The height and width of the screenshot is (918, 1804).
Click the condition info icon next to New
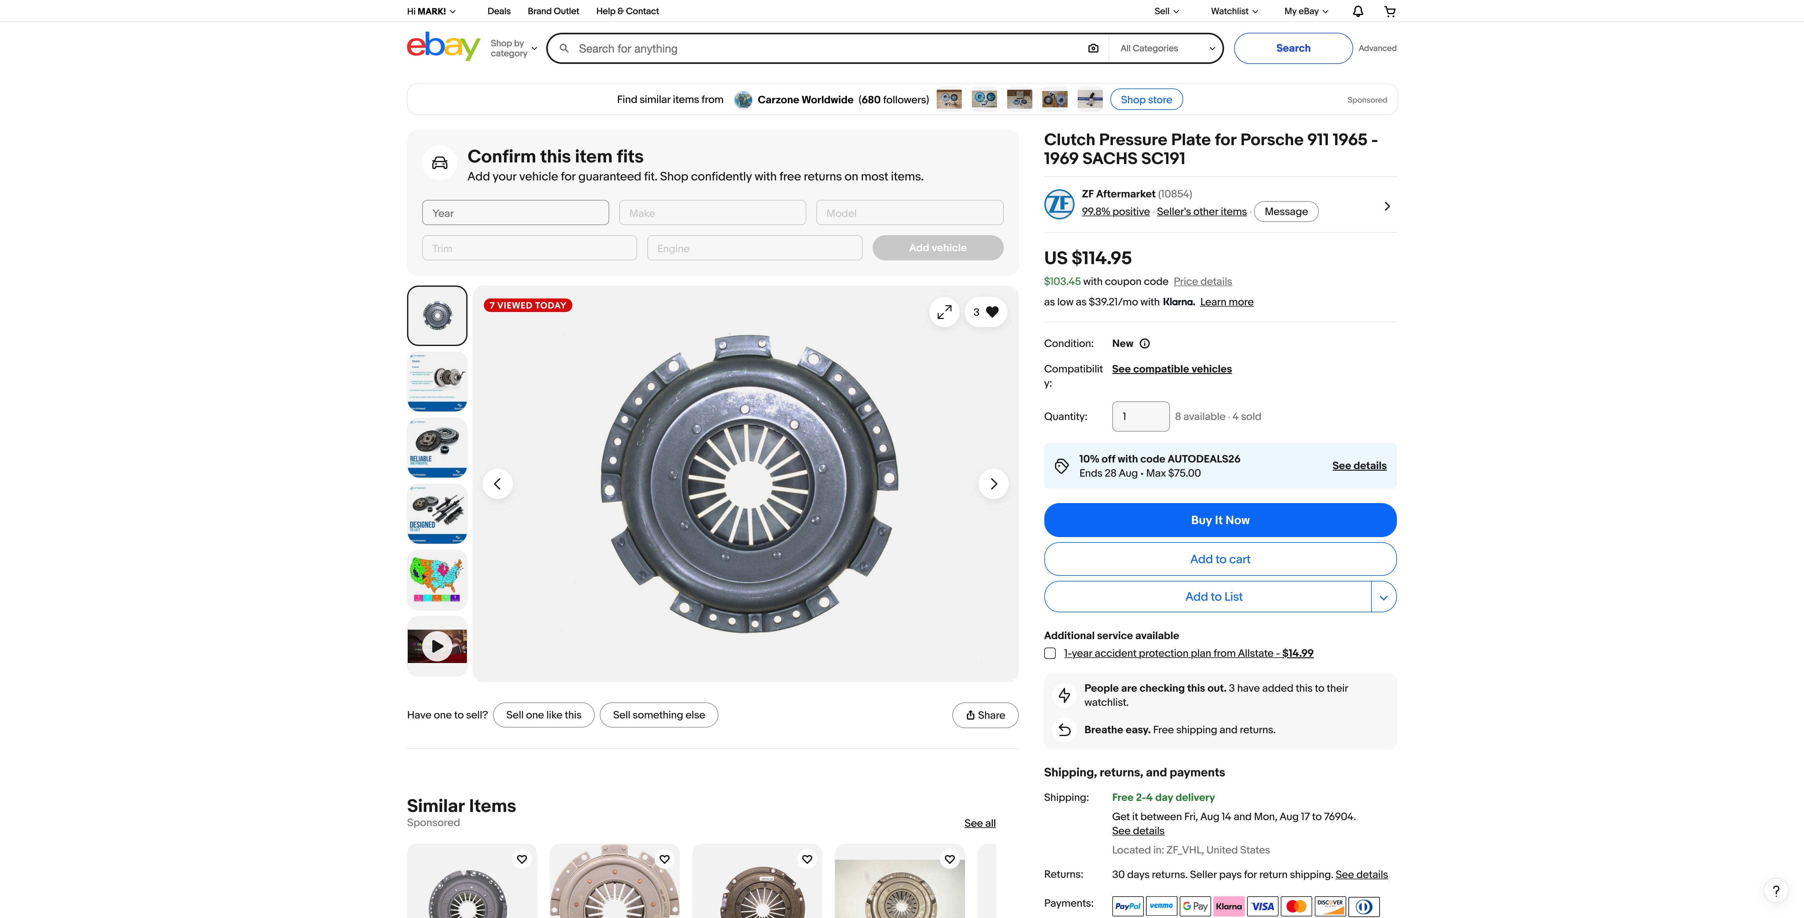[x=1144, y=344]
